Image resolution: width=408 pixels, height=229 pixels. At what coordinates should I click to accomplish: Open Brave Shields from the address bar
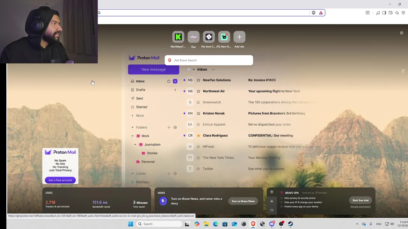click(314, 13)
